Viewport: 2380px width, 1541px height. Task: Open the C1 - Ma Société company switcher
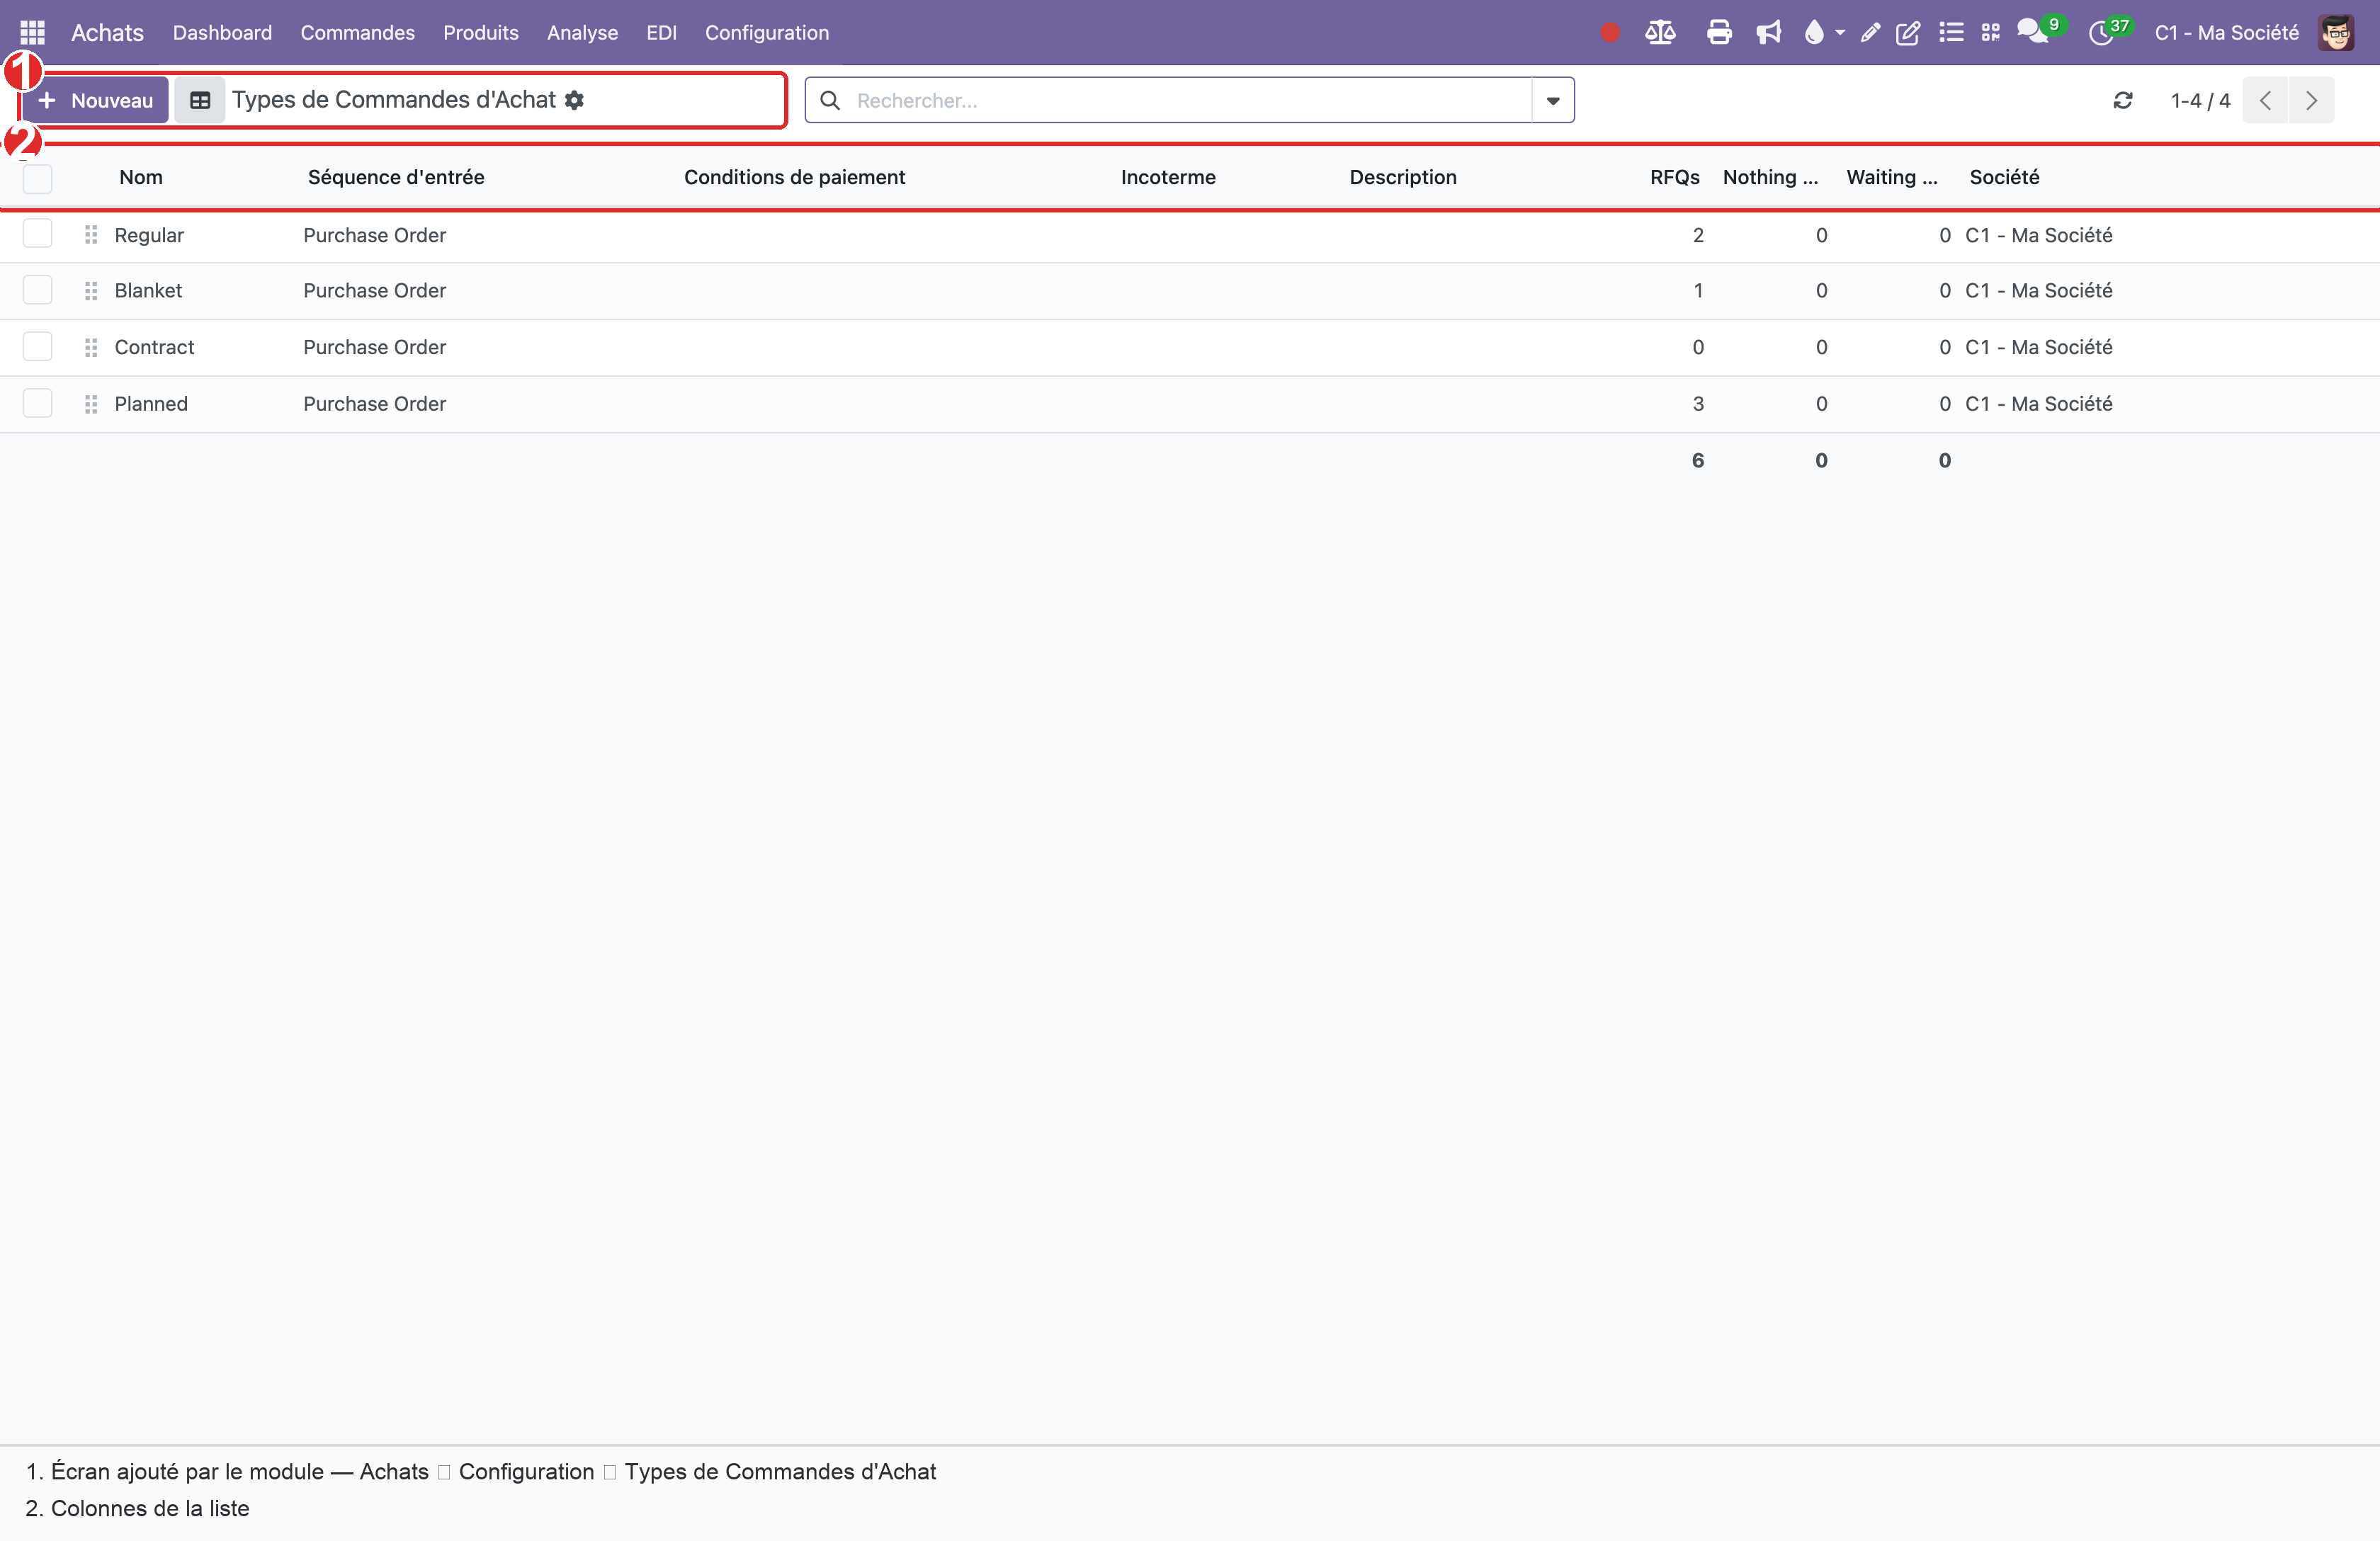coord(2227,33)
